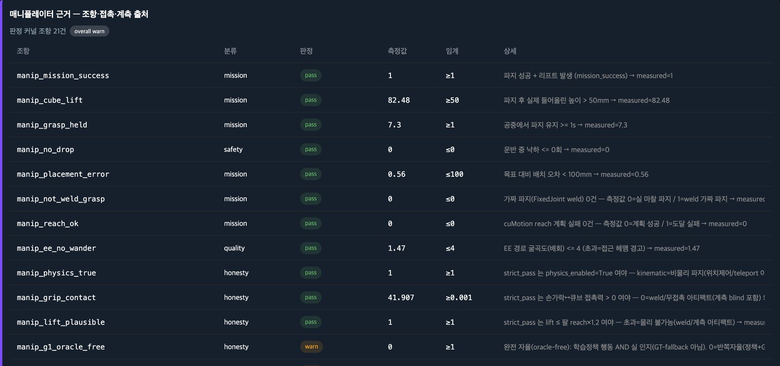This screenshot has width=780, height=366.
Task: Select the manip_reach_ok clause name
Action: pyautogui.click(x=48, y=224)
